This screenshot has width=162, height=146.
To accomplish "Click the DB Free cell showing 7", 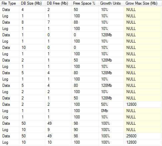I will point(58,22).
